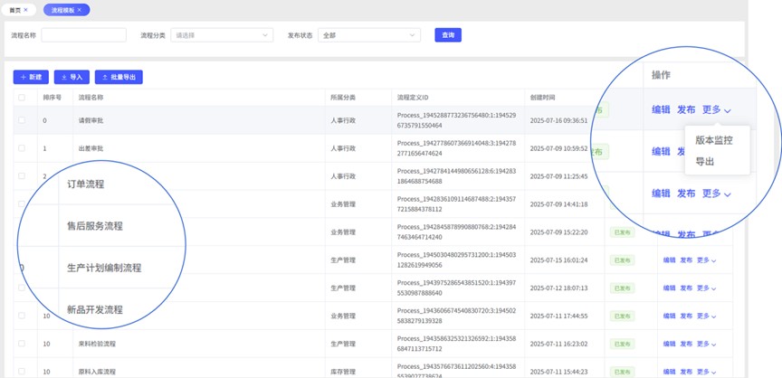Click the 流程名称 search input field
Screen dimensions: 782x378
click(84, 35)
